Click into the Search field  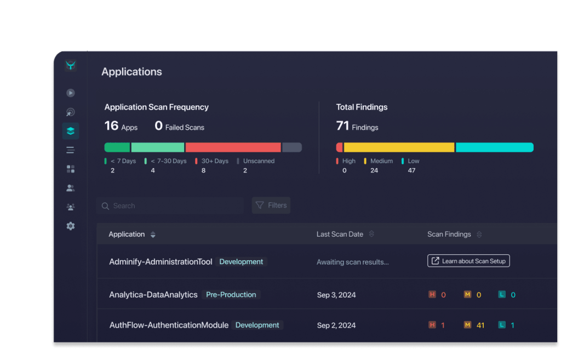pos(170,206)
